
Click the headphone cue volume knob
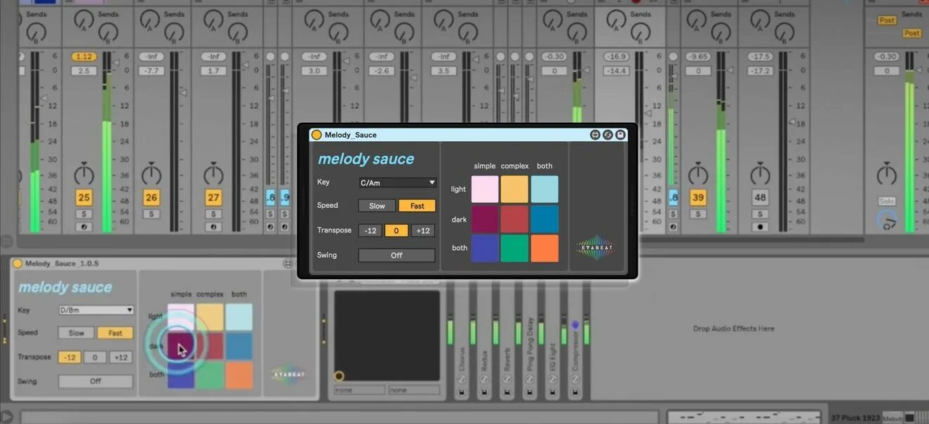tap(887, 221)
